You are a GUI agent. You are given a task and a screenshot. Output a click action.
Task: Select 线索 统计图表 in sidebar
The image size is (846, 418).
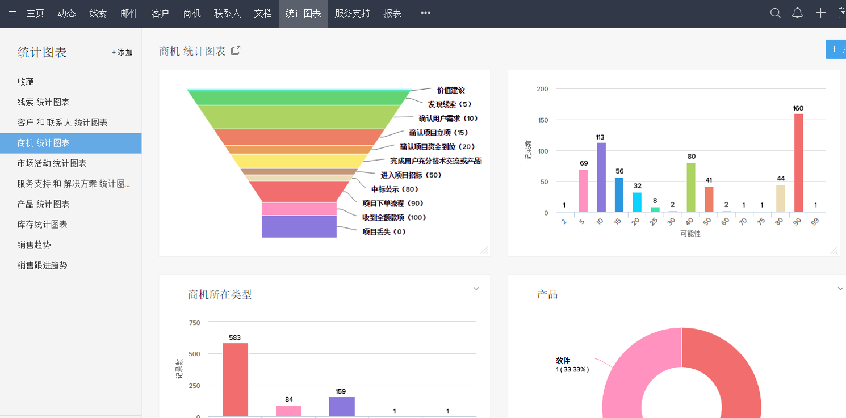point(44,102)
